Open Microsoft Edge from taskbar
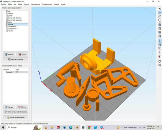162x130 pixels. (71, 127)
